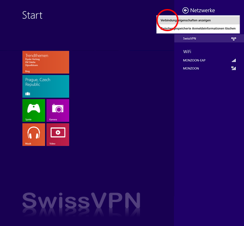Image resolution: width=244 pixels, height=226 pixels.
Task: Open the Kamera tile
Action: tap(58, 110)
